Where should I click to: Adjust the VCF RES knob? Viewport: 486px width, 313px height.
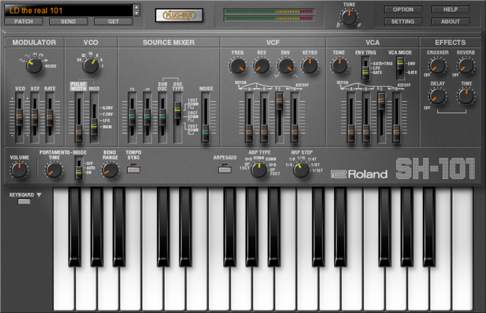[261, 66]
